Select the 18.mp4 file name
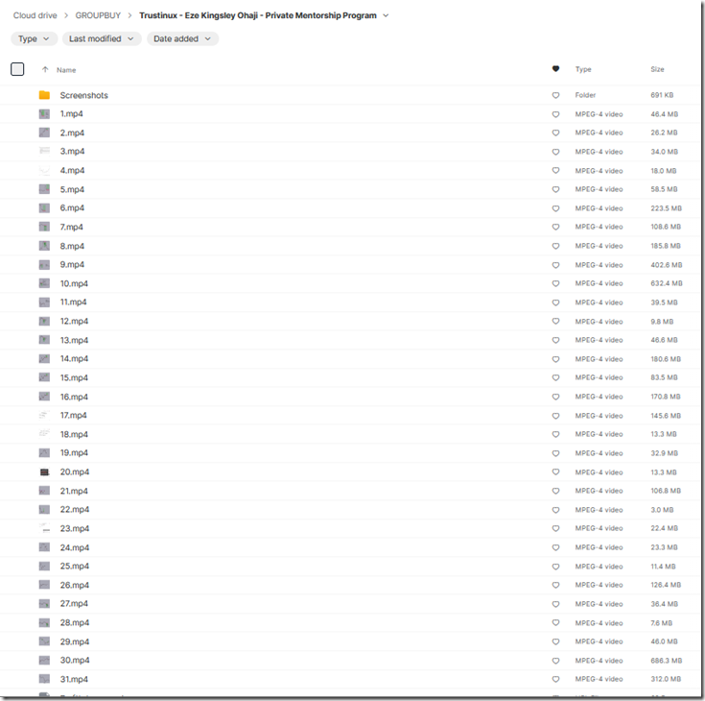 [x=74, y=434]
